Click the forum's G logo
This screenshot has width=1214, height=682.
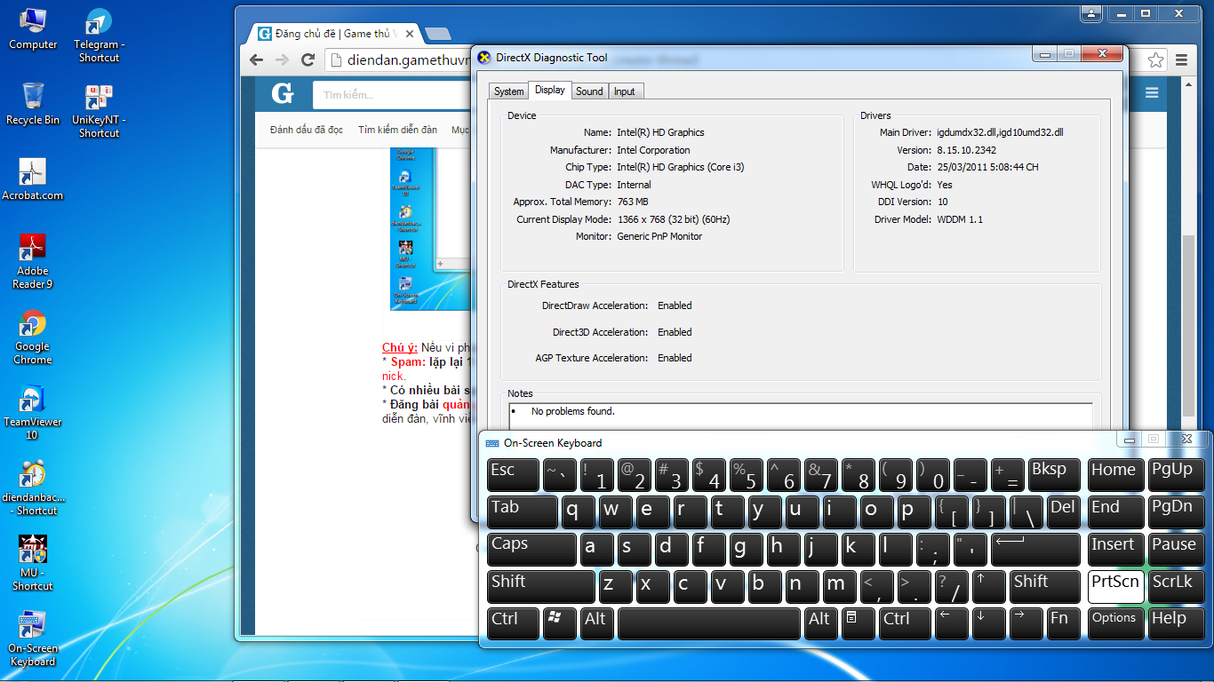pyautogui.click(x=283, y=93)
